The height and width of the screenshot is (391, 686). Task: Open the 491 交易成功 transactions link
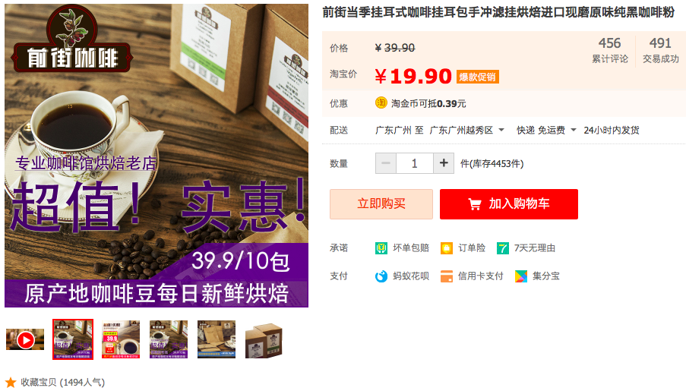[x=660, y=50]
